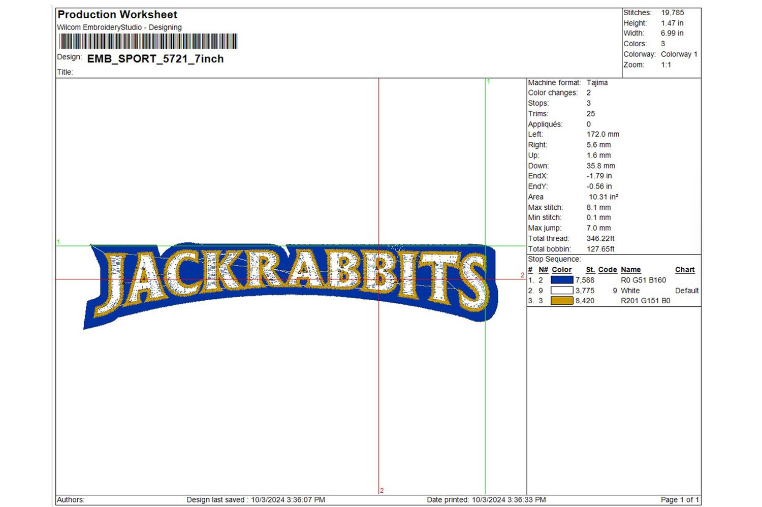This screenshot has width=762, height=507.
Task: Click the Color column header
Action: click(562, 270)
